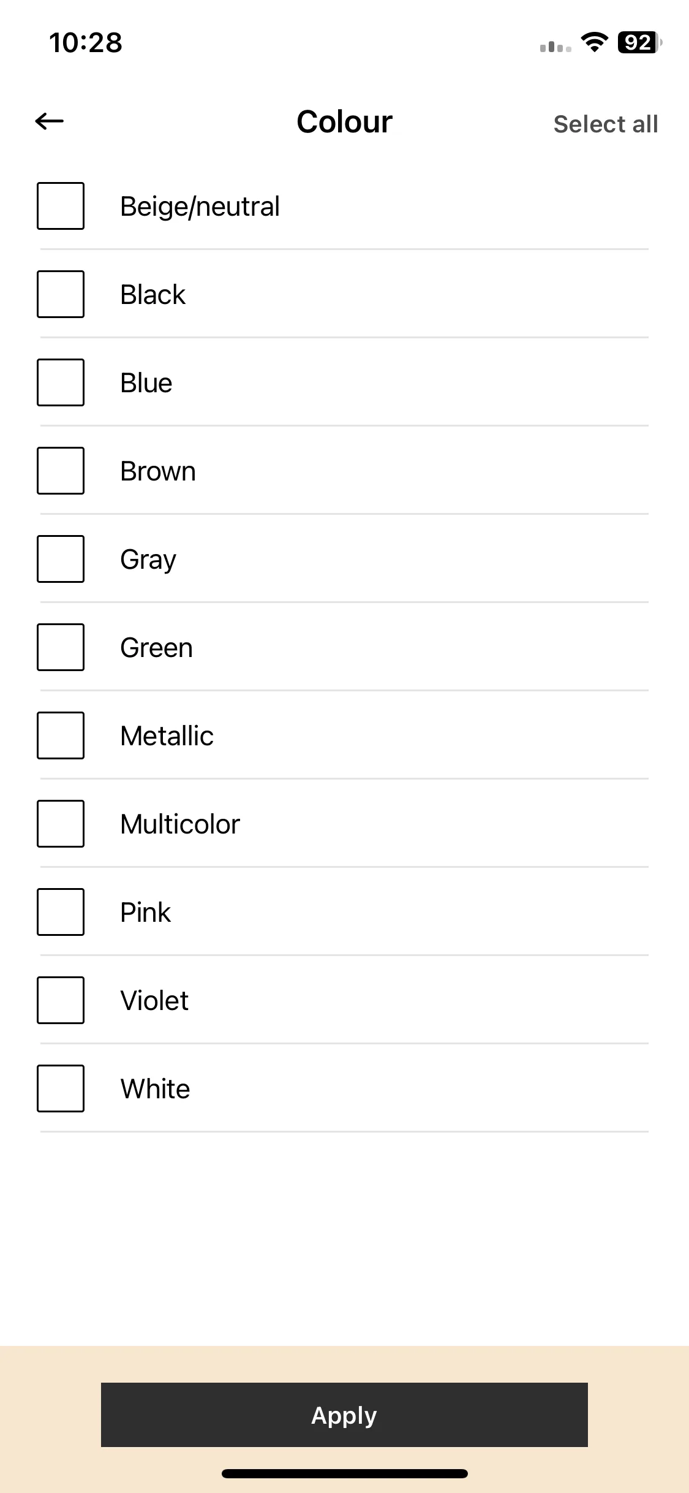The image size is (689, 1493).
Task: Tap the Metallic label text
Action: 167,735
